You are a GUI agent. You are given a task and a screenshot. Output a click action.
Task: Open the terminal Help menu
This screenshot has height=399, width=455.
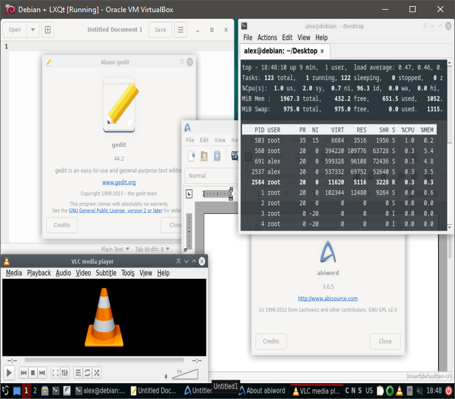point(322,38)
